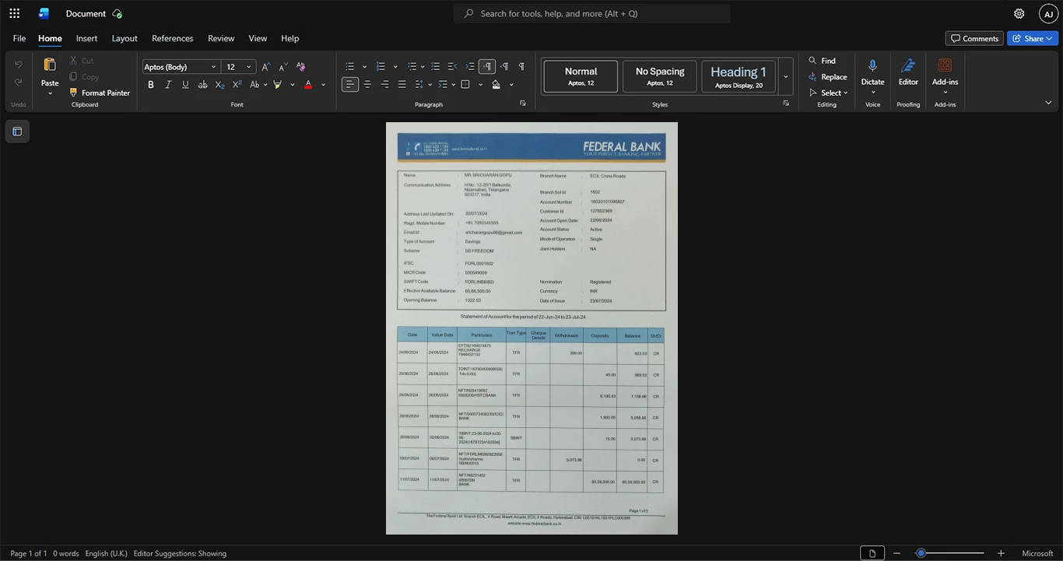
Task: Zoom in with plus button
Action: 1001,553
